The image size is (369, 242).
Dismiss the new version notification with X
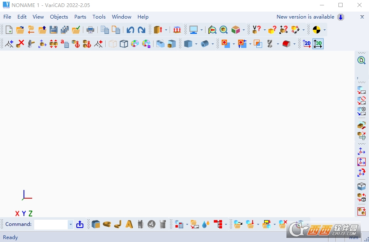[362, 17]
